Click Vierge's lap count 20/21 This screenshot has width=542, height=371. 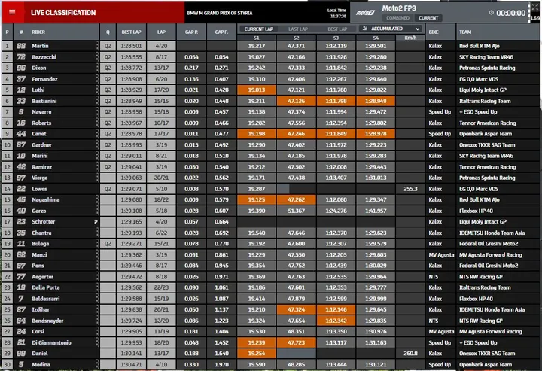161,178
